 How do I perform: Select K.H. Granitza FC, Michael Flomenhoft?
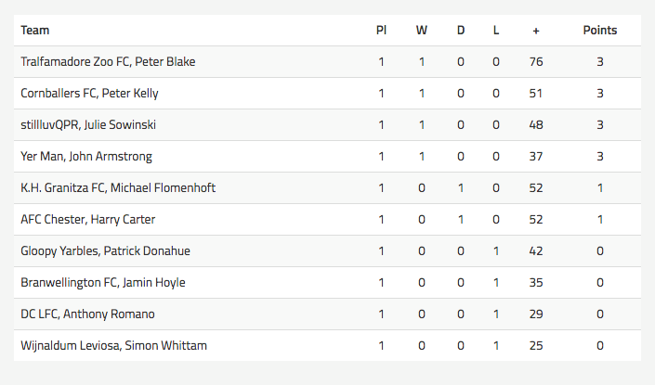coord(118,187)
